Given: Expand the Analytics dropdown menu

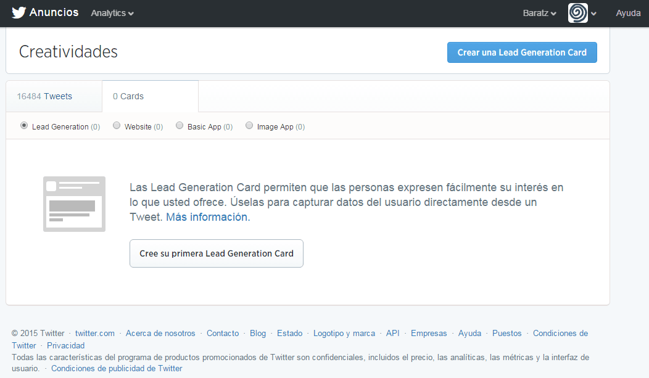Looking at the screenshot, I should click(112, 13).
